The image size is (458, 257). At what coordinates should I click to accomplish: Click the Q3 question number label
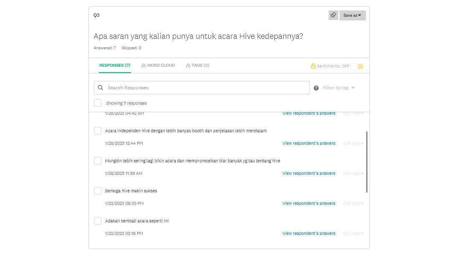click(96, 15)
